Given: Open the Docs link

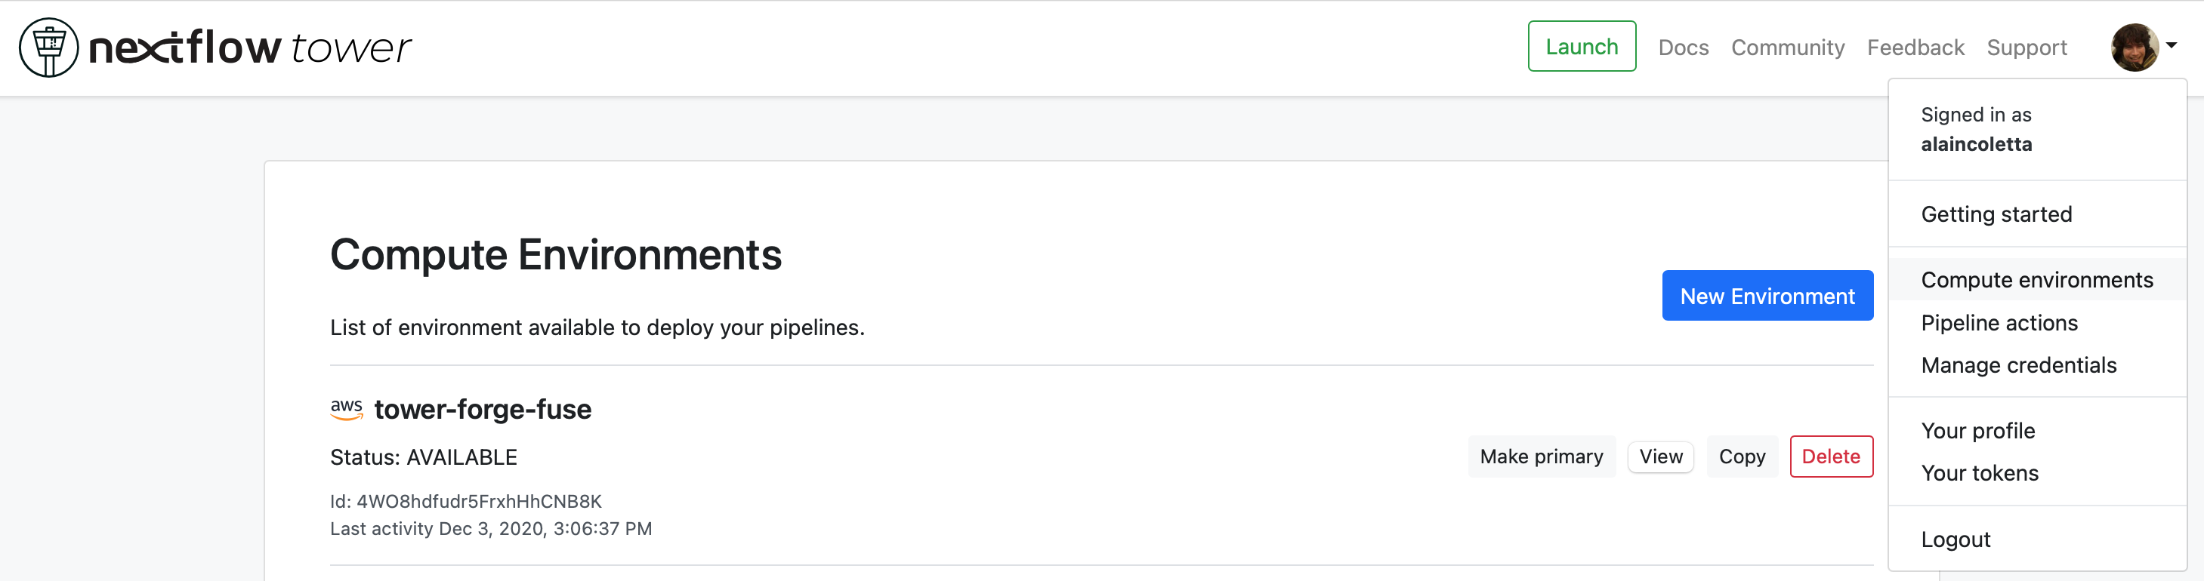Looking at the screenshot, I should point(1683,47).
